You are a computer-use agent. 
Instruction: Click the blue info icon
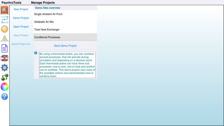[x=36, y=53]
